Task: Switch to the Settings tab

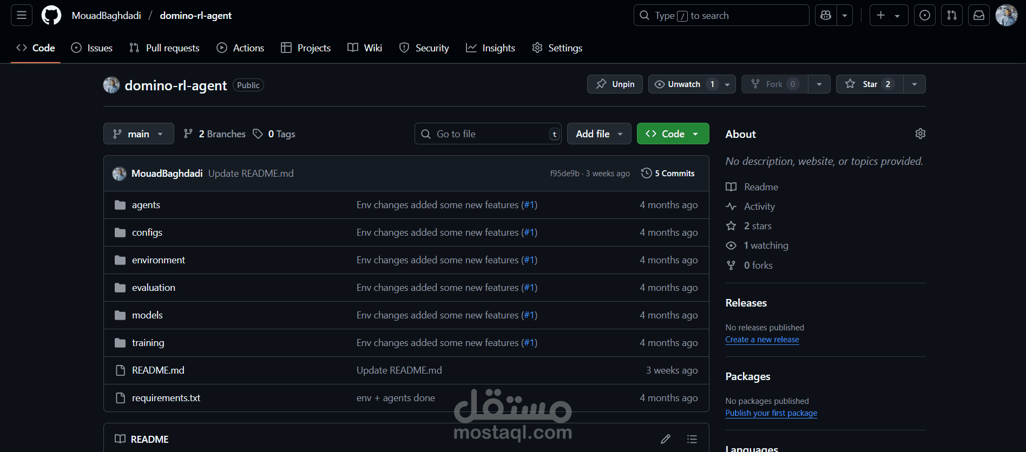Action: [x=557, y=48]
